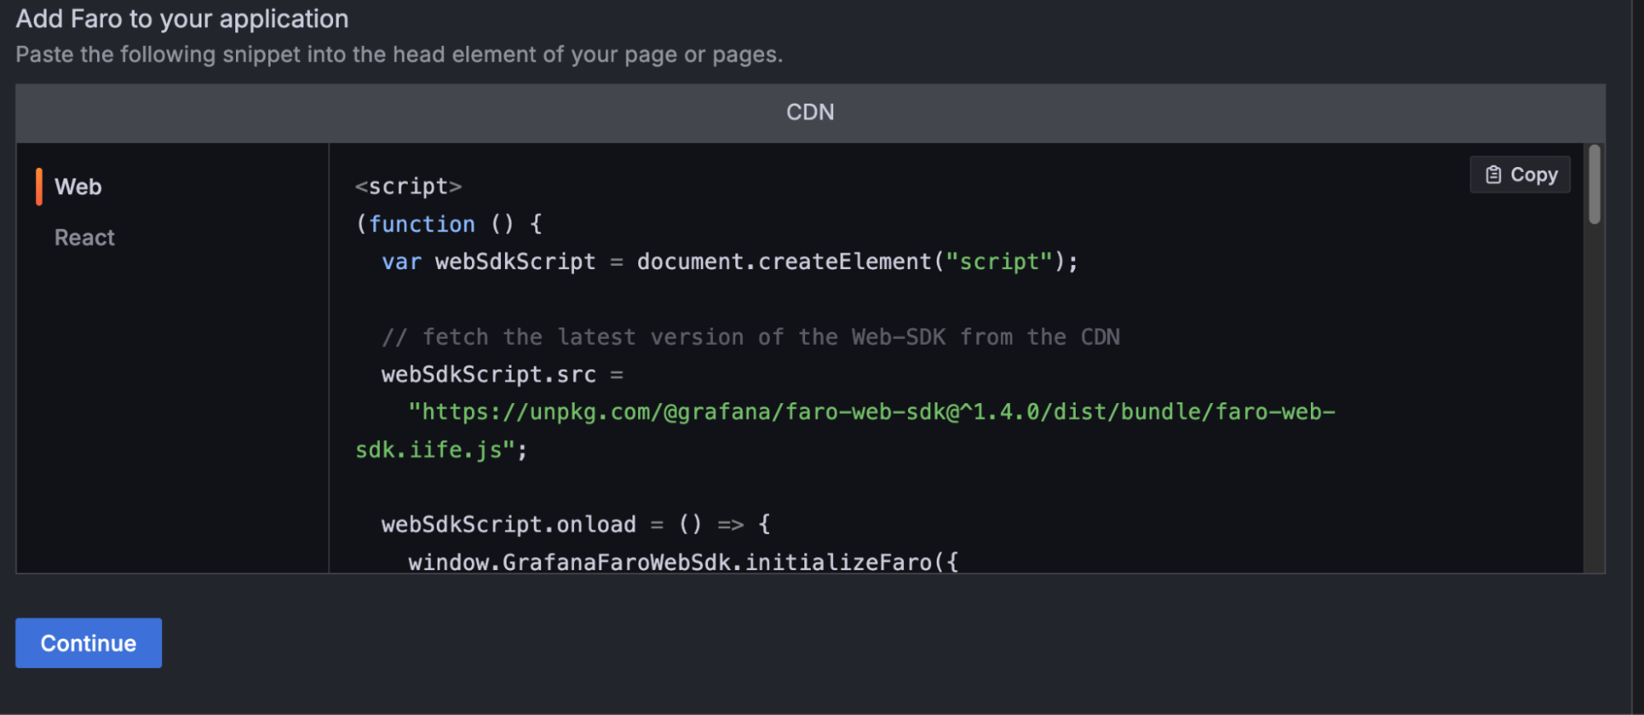Click the green unpkg.com URL string
Image resolution: width=1644 pixels, height=715 pixels.
872,412
